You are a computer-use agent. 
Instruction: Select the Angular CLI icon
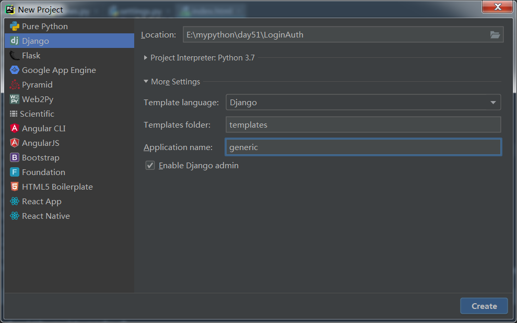(15, 128)
